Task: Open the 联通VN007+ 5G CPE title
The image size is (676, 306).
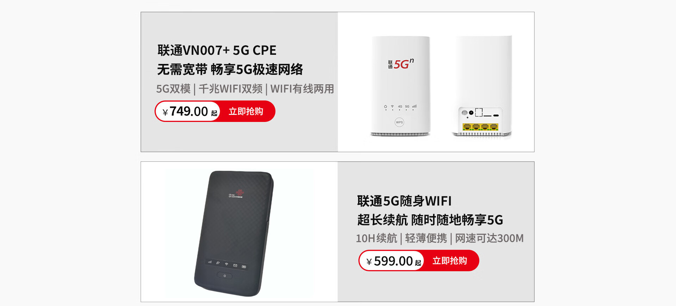Action: point(217,50)
